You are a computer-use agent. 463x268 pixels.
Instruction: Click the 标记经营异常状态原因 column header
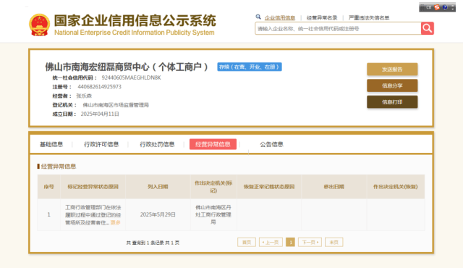[x=93, y=187]
